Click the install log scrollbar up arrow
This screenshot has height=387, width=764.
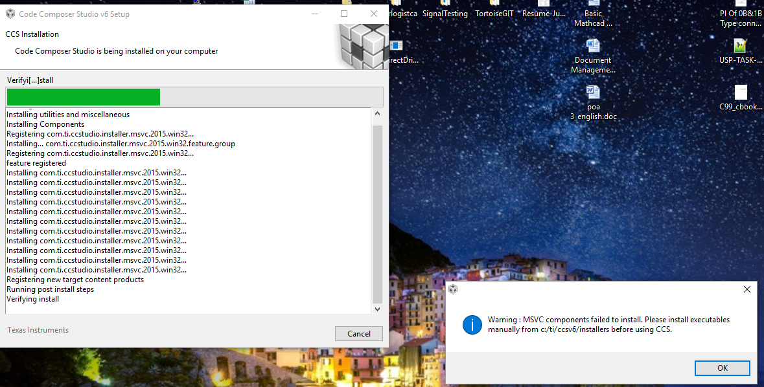(377, 113)
